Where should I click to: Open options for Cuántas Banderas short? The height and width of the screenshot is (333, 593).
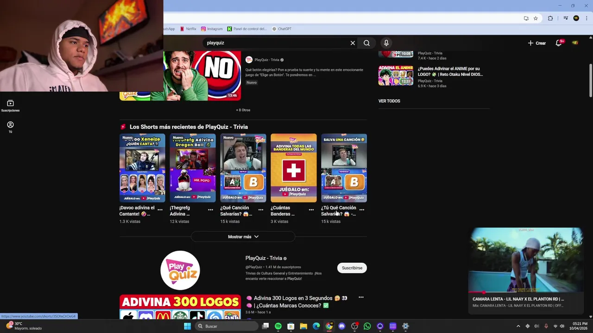311,210
